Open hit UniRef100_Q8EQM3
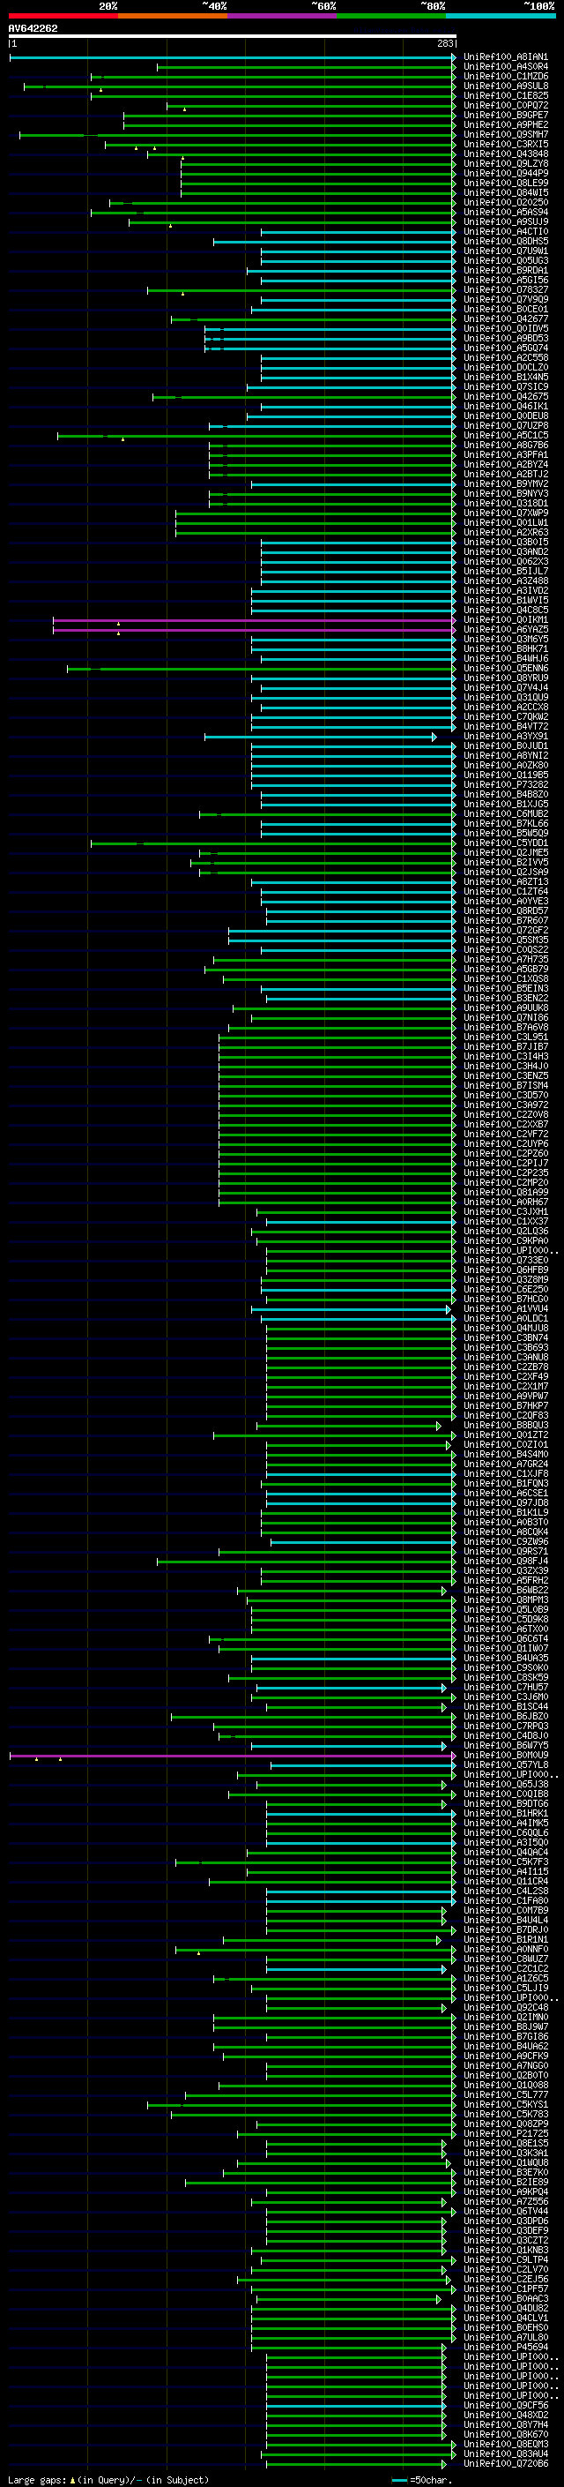This screenshot has height=2487, width=564. pyautogui.click(x=506, y=2446)
